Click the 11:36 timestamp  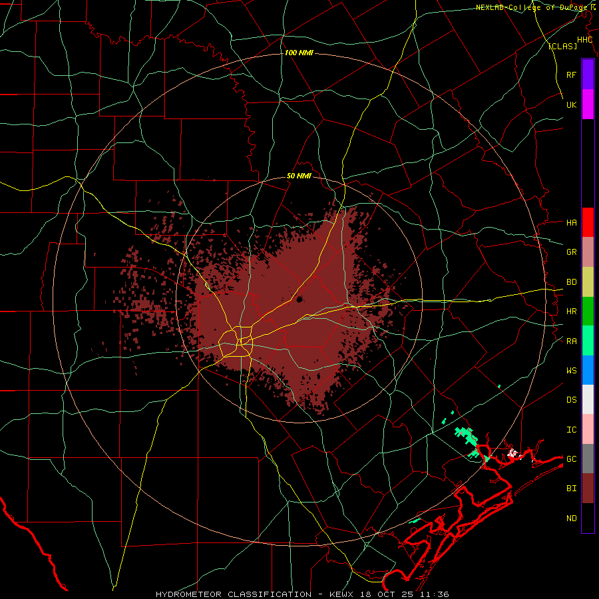[x=434, y=594]
